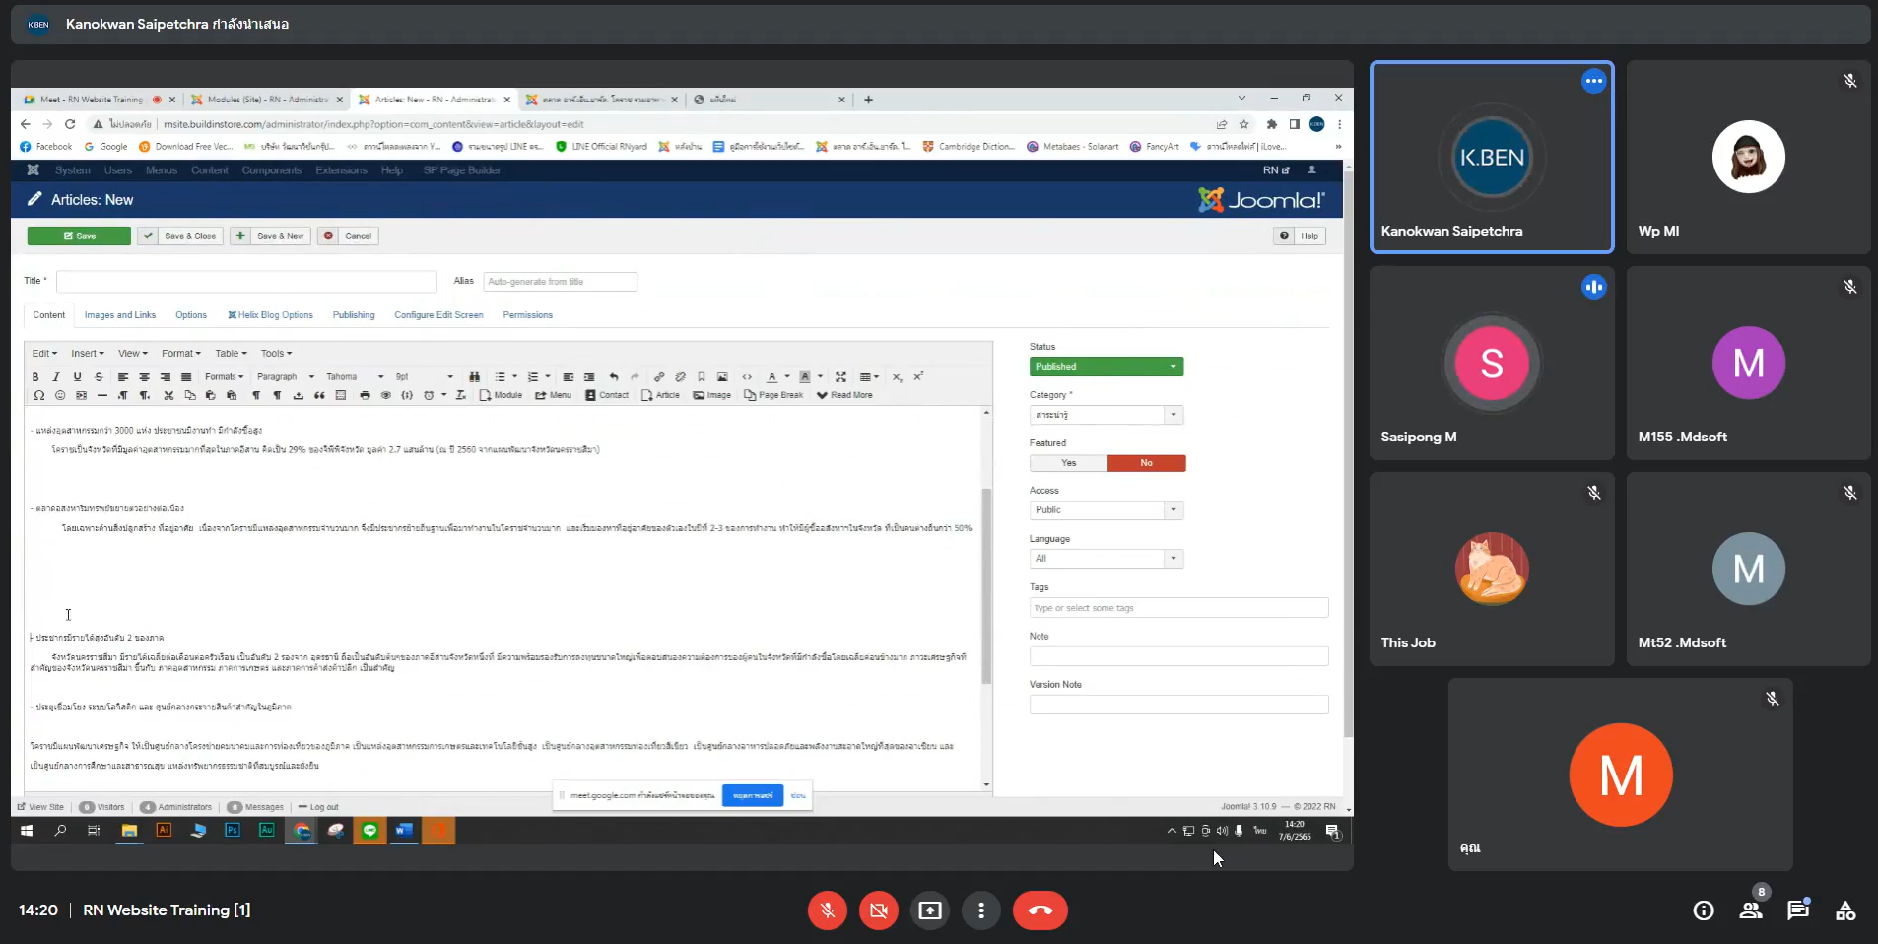Set Featured to Yes
The height and width of the screenshot is (944, 1878).
tap(1068, 463)
